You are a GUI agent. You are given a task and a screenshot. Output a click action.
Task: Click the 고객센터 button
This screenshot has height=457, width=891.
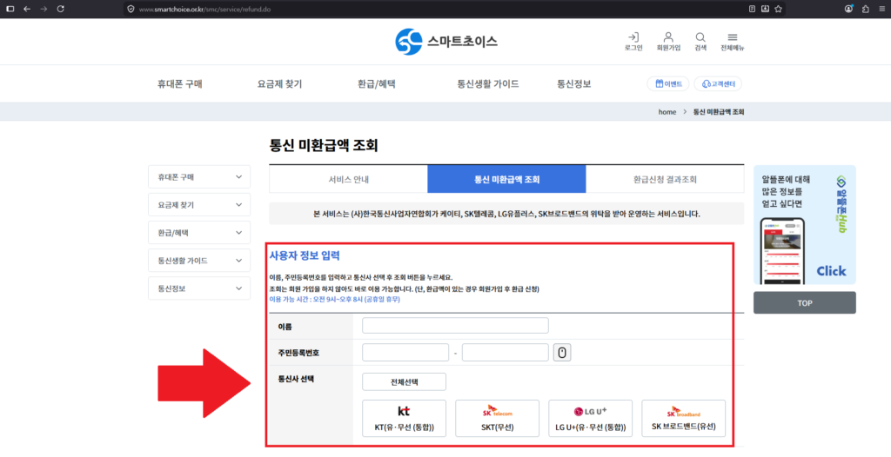pyautogui.click(x=718, y=84)
